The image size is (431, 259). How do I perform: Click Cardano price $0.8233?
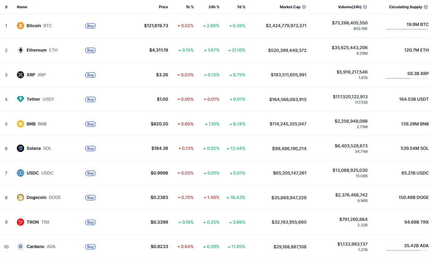159,246
